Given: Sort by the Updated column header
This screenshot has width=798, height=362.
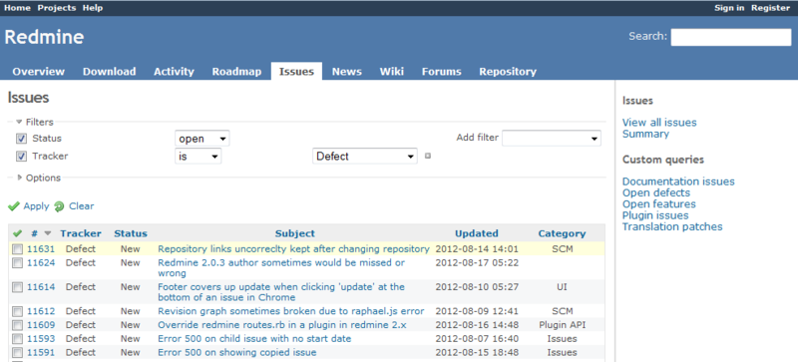Looking at the screenshot, I should point(477,233).
